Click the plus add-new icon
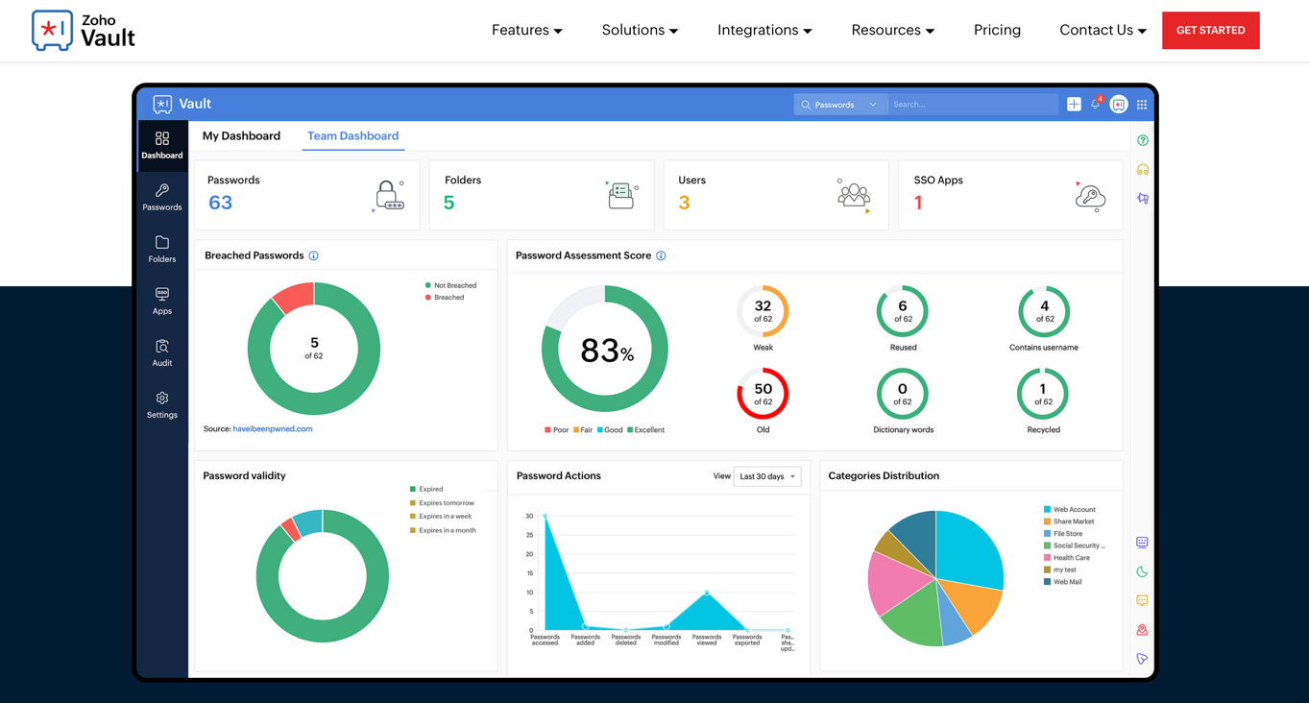The image size is (1309, 703). [1074, 104]
